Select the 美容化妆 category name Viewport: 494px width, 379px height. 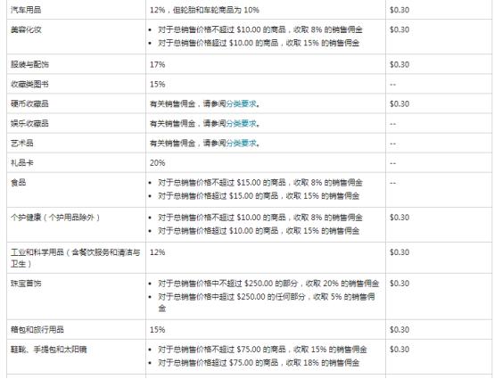coord(26,29)
